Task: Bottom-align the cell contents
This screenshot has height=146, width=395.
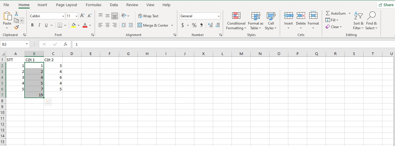Action: pos(115,16)
